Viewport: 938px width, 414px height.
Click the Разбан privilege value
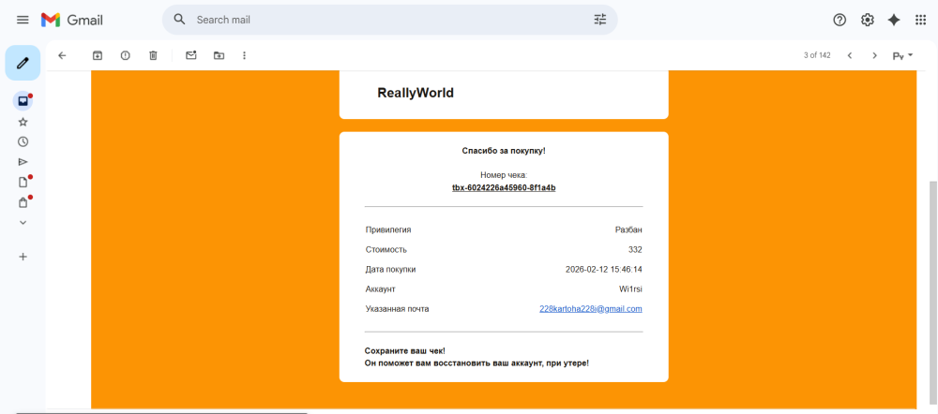pyautogui.click(x=628, y=230)
